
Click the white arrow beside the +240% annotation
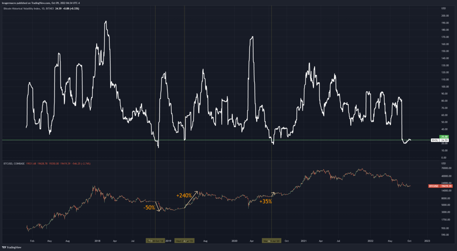pyautogui.click(x=191, y=199)
